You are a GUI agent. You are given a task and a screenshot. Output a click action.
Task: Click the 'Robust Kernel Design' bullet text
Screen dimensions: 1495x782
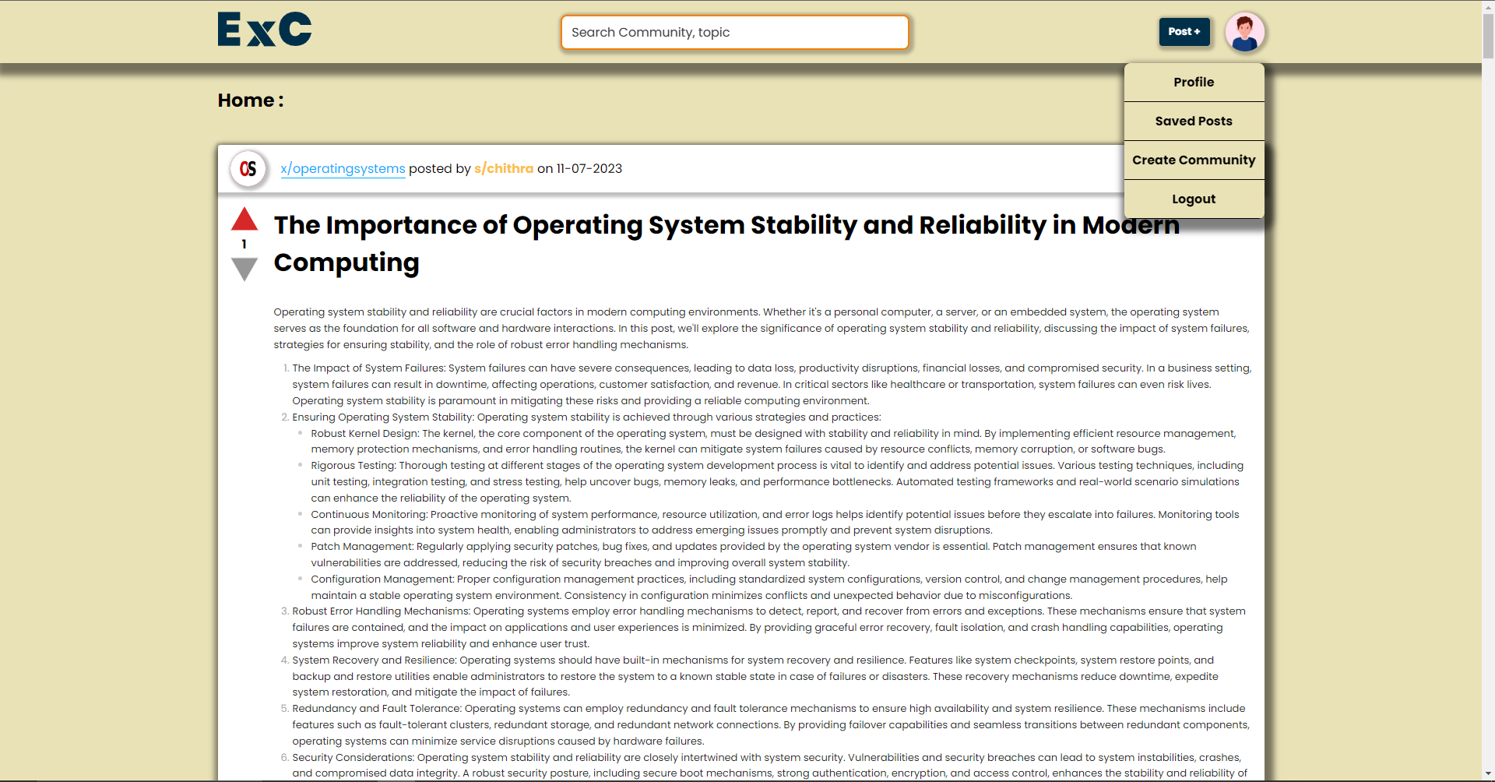click(x=773, y=441)
